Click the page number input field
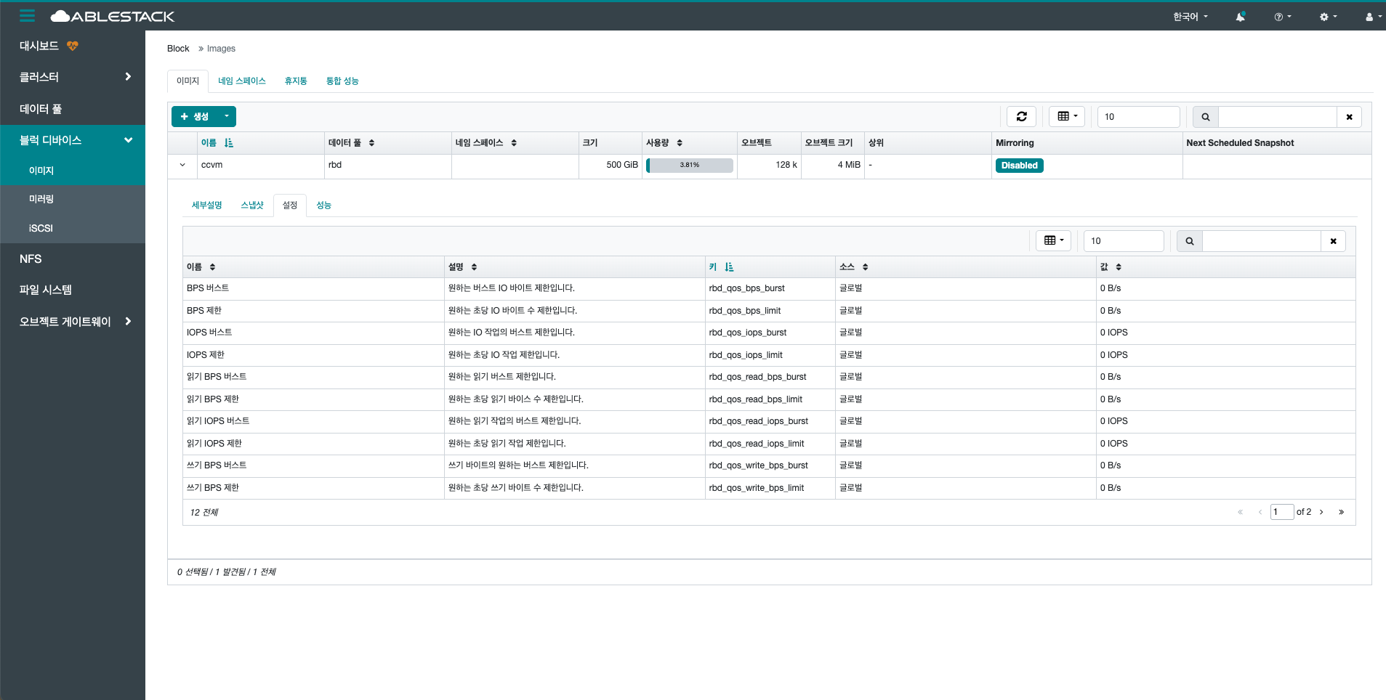 tap(1281, 512)
